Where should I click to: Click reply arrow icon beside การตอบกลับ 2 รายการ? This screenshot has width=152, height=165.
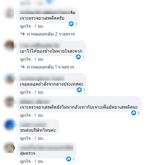(23, 34)
